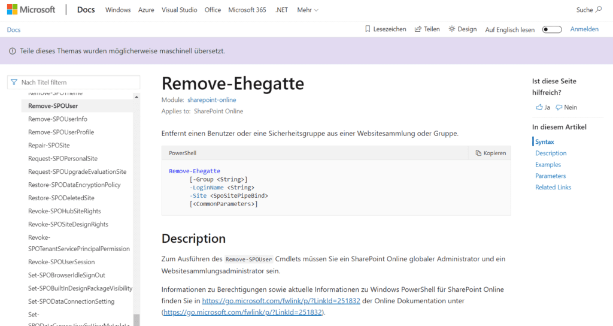613x326 pixels.
Task: Select Repair-SPOSite in sidebar
Action: (x=49, y=145)
